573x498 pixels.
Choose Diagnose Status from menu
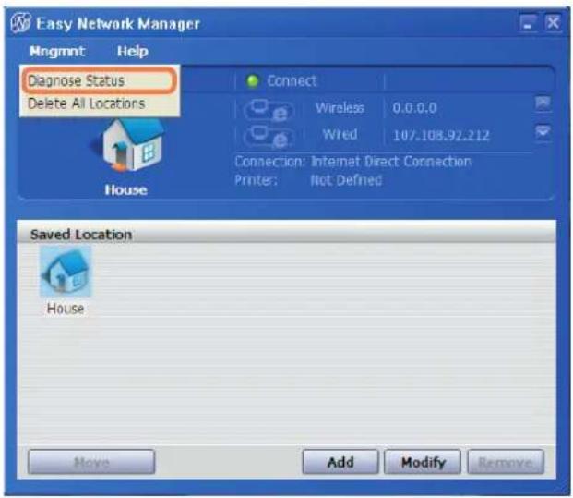point(99,80)
